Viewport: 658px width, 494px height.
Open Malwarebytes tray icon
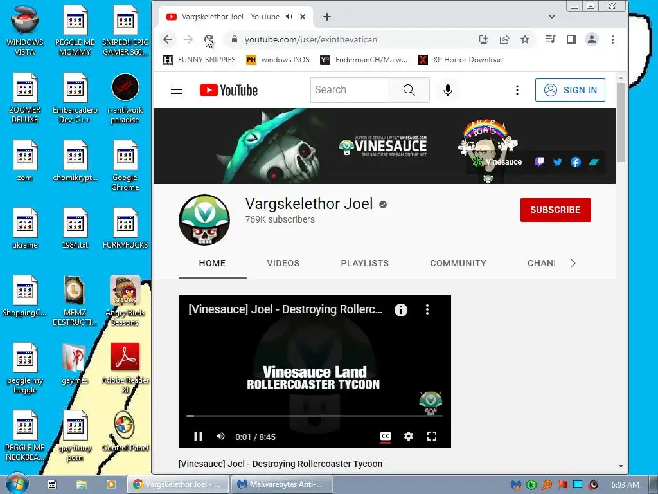[516, 484]
